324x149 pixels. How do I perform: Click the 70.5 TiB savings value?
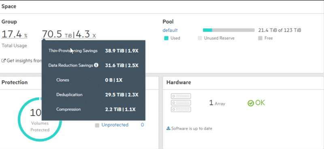(57, 34)
